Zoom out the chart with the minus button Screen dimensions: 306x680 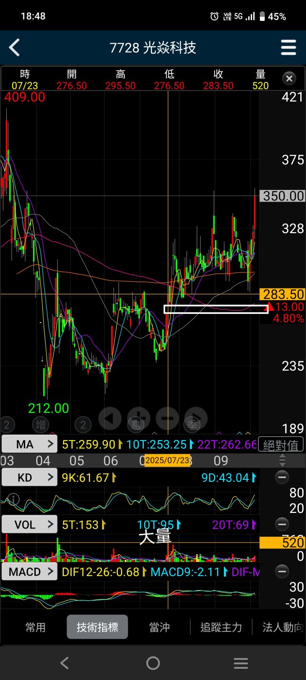[x=167, y=418]
